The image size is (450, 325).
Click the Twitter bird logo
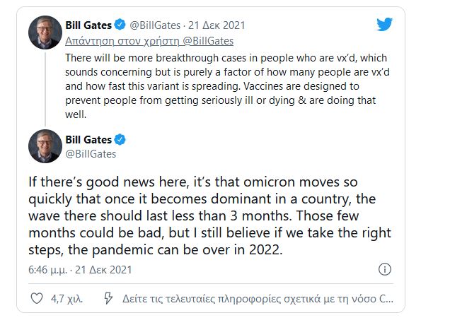coord(384,25)
